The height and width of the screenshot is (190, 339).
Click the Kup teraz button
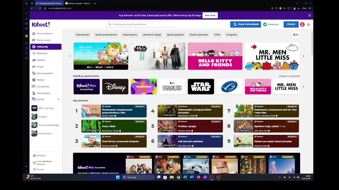(x=210, y=15)
